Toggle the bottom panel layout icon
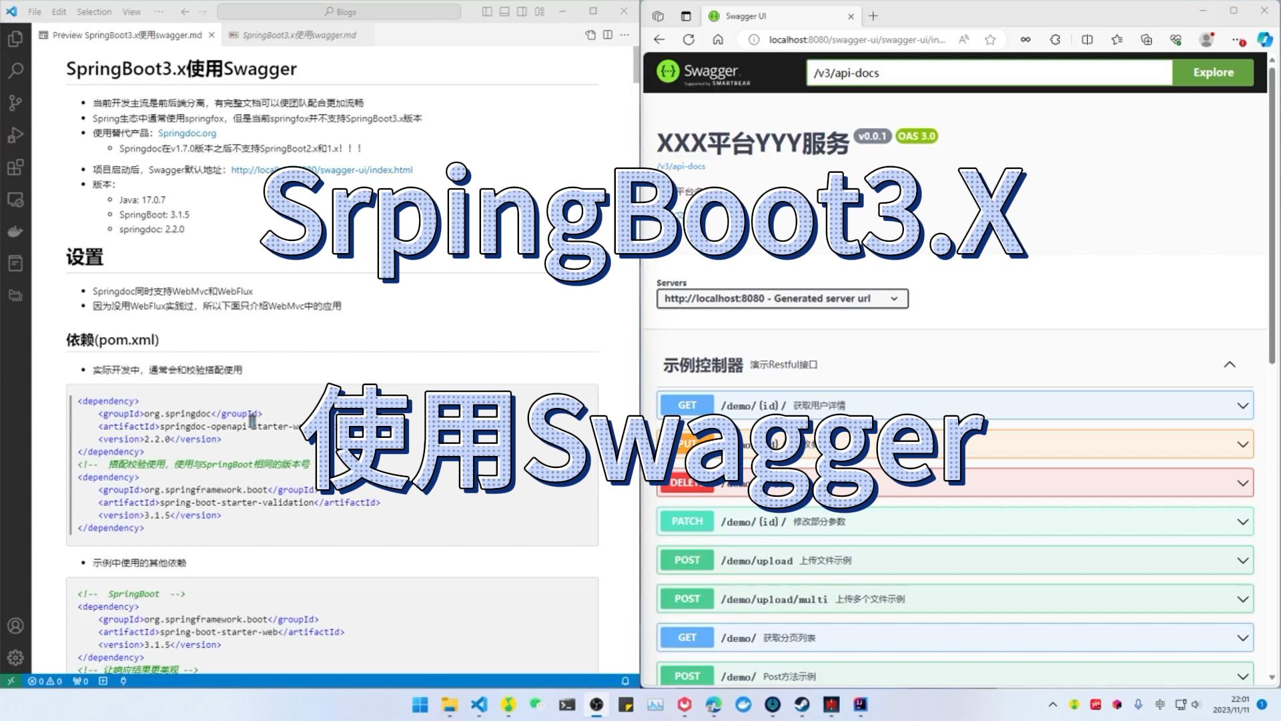Screen dimensions: 1281x721 coord(504,11)
